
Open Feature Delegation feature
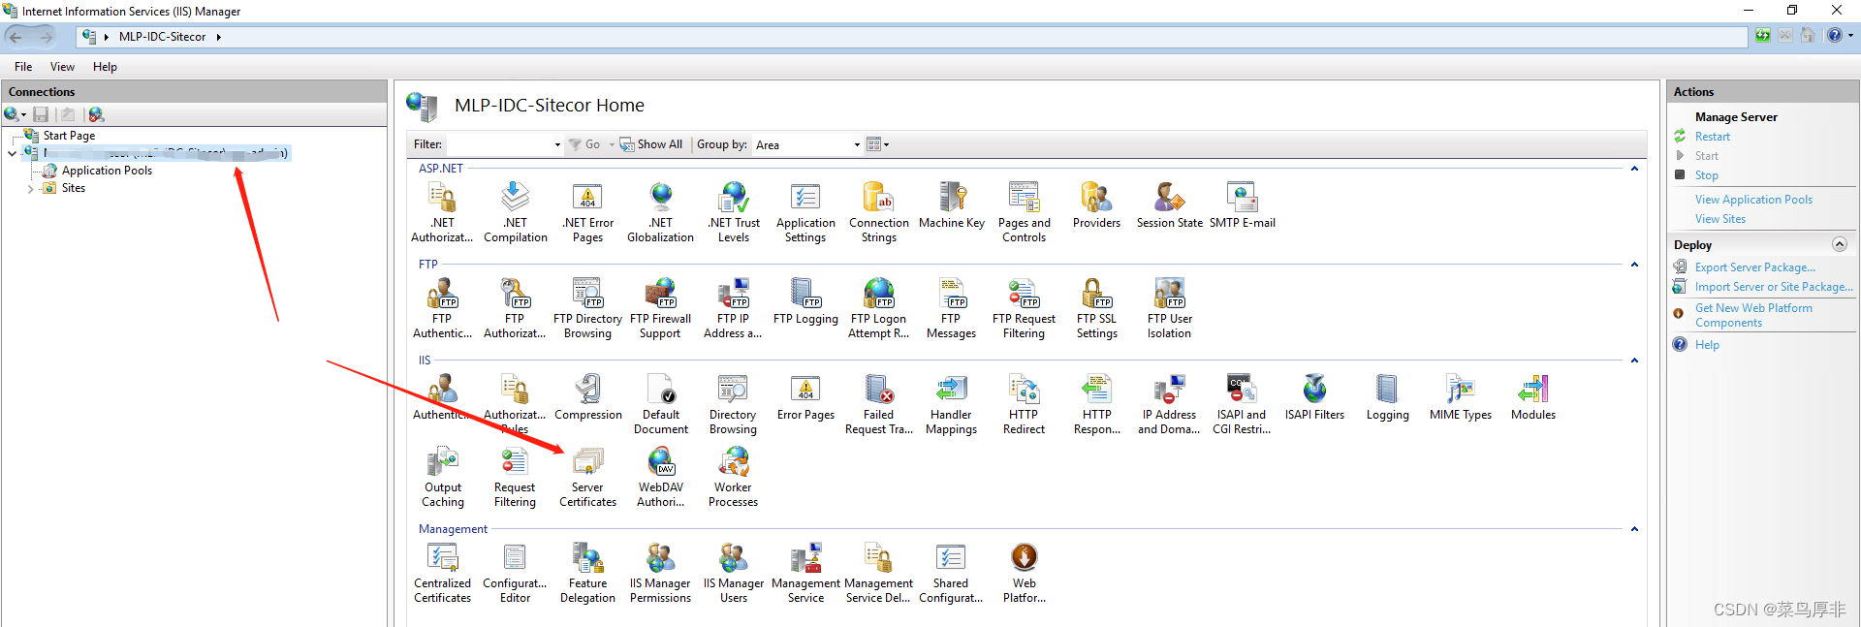(587, 573)
